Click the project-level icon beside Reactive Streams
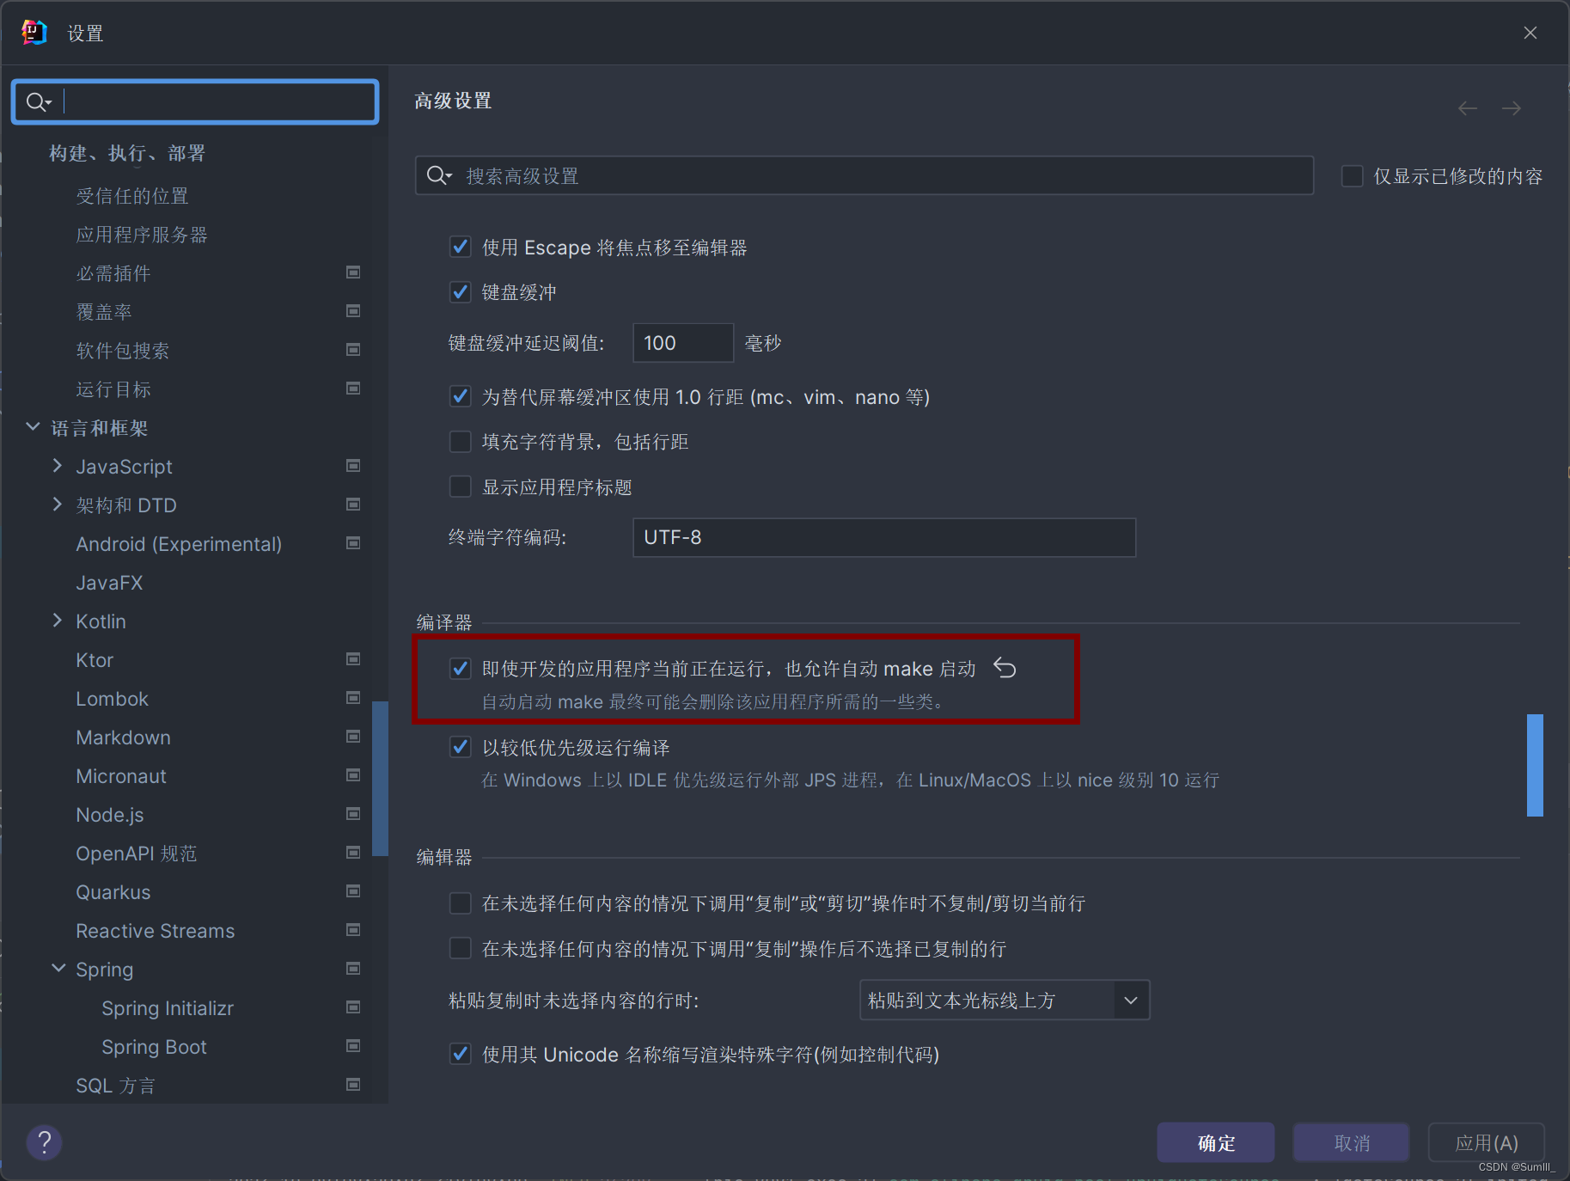The image size is (1570, 1181). click(x=353, y=930)
